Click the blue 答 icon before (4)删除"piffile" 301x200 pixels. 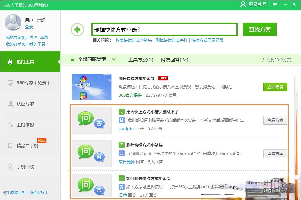click(x=121, y=153)
